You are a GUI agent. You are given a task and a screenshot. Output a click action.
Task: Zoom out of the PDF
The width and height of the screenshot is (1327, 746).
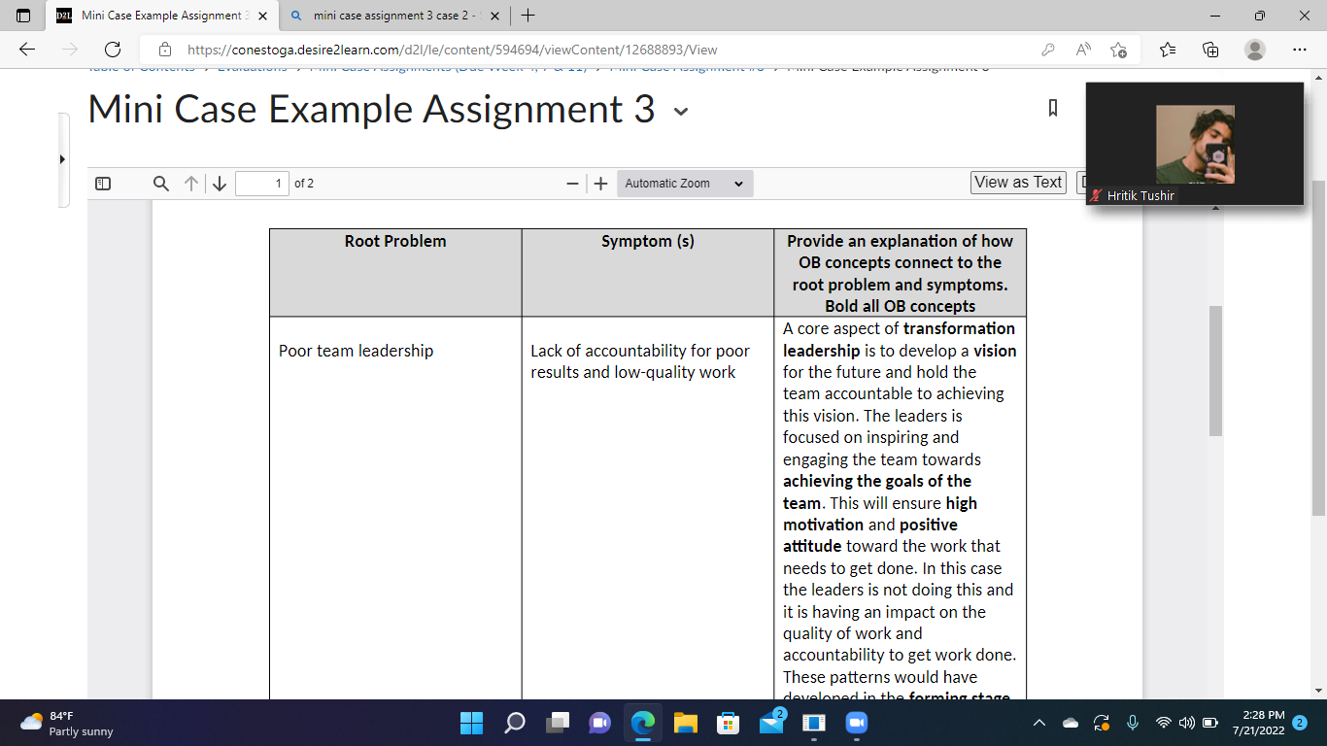573,183
